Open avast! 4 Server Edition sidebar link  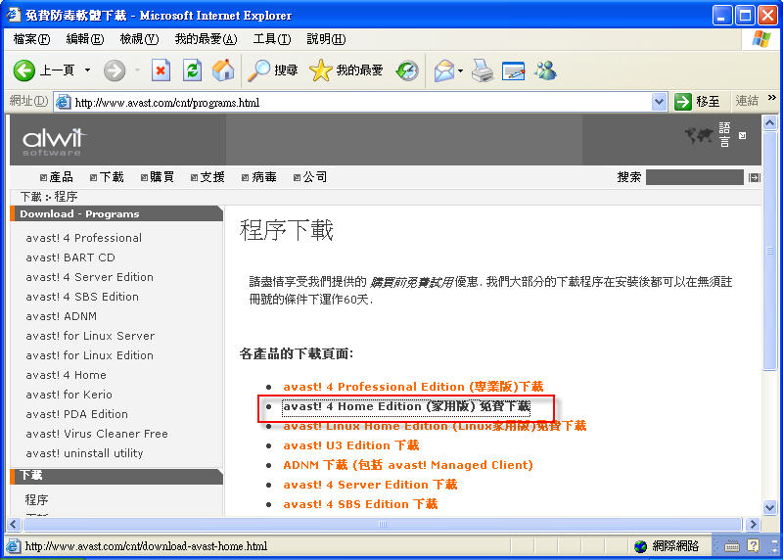89,277
